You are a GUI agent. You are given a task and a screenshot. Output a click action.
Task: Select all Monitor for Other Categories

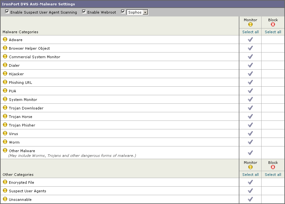[250, 175]
